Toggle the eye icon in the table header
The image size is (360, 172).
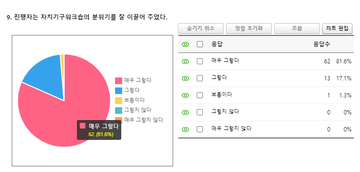185,44
